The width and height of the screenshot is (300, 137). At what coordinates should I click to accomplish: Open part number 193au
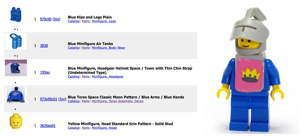point(45,72)
